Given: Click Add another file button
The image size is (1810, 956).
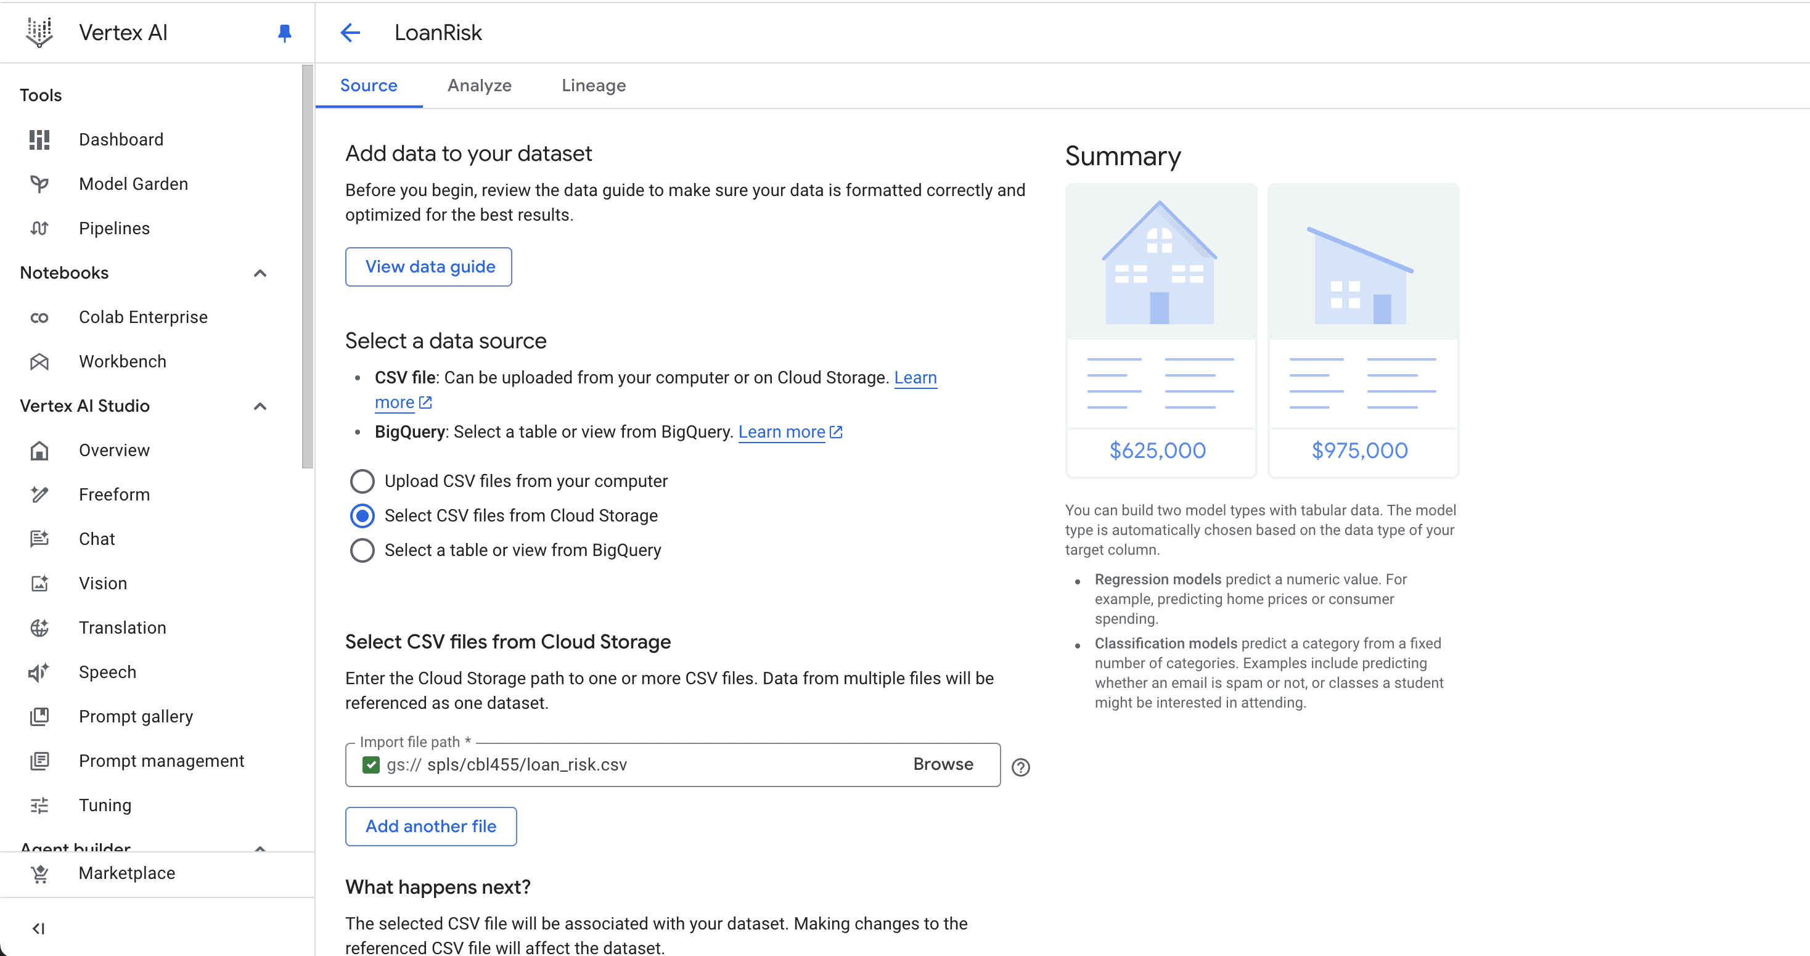Looking at the screenshot, I should (431, 827).
